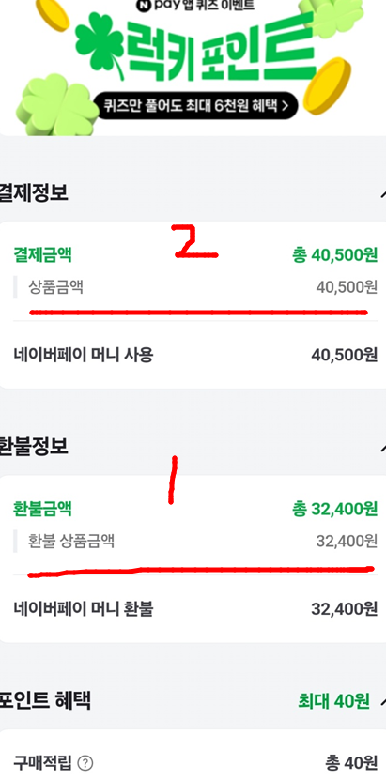Viewport: 386px width, 780px height.
Task: Tap the 환불 상품금액 row
Action: click(x=195, y=541)
